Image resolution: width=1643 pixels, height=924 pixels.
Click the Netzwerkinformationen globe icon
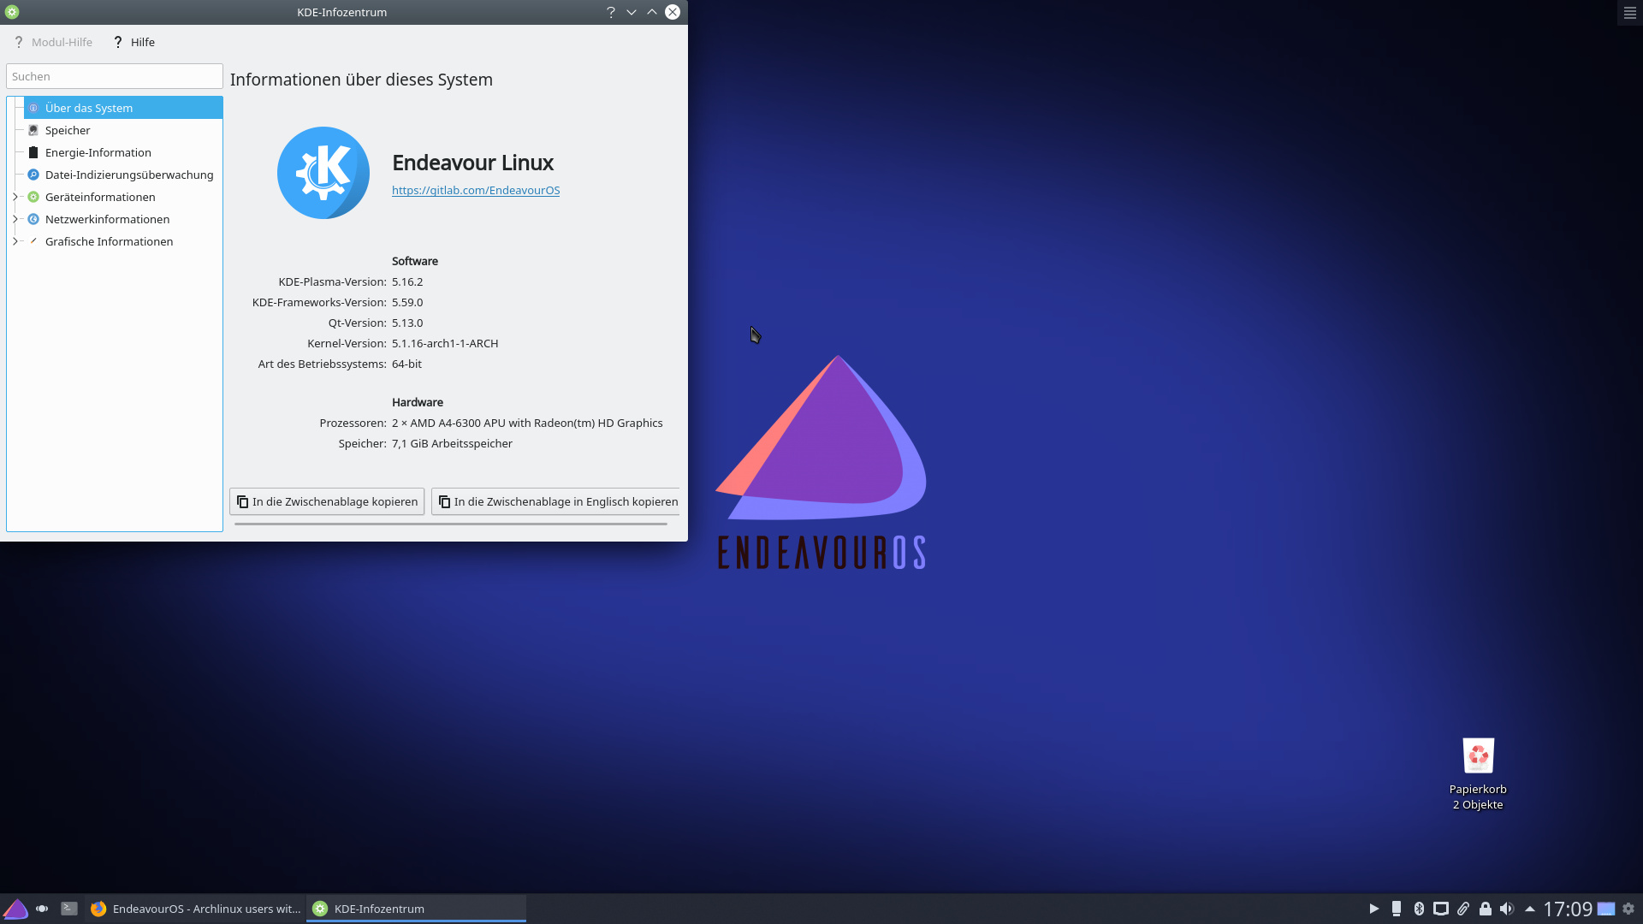tap(33, 219)
